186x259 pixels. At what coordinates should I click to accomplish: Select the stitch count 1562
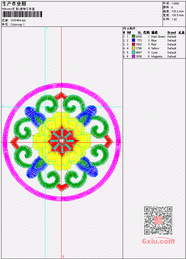[x=139, y=45]
